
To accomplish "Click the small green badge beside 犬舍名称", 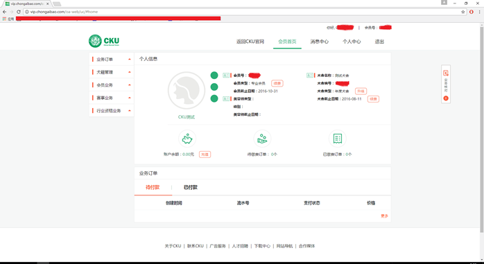I will (309, 76).
